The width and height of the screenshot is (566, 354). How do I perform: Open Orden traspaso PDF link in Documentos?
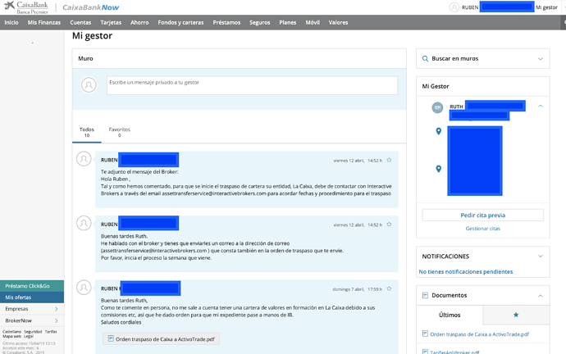(479, 334)
